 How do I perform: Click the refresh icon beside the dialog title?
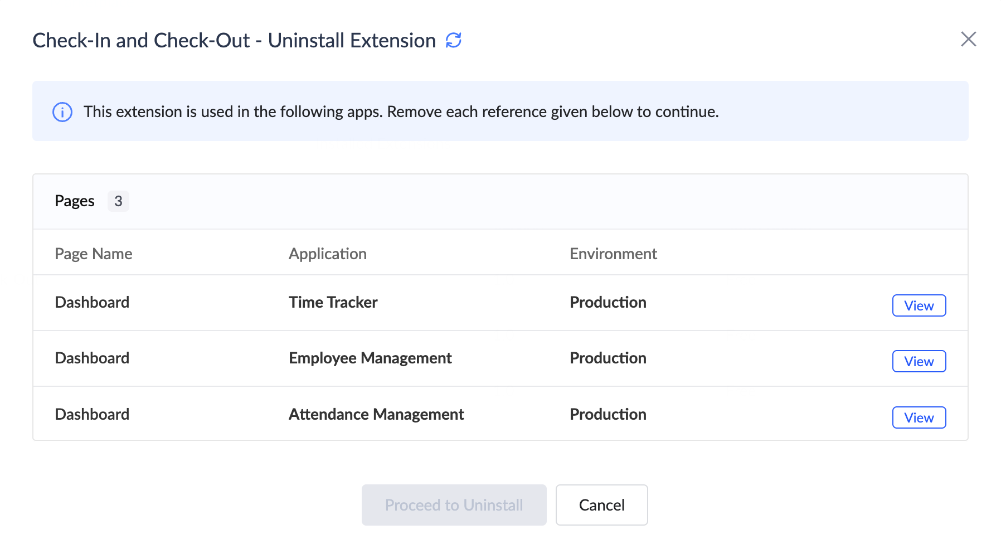[x=454, y=40]
